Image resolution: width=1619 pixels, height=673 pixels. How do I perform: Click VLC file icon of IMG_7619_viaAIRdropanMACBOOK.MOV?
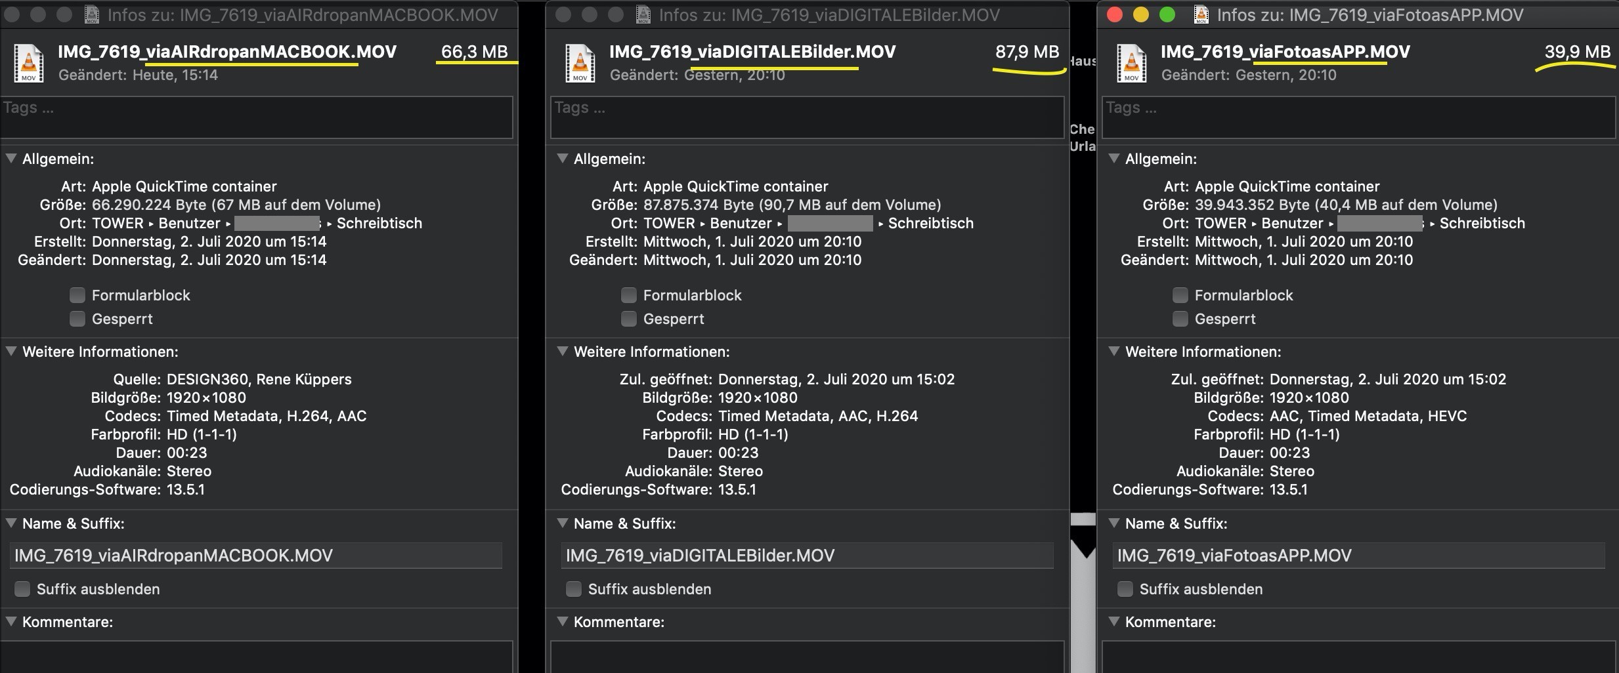(29, 63)
